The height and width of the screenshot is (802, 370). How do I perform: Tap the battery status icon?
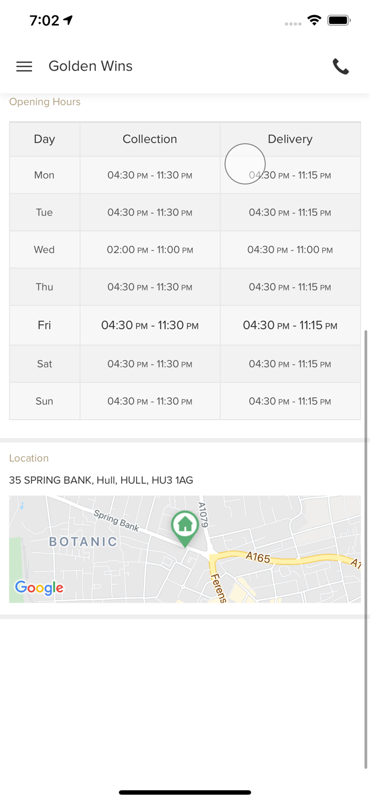339,21
